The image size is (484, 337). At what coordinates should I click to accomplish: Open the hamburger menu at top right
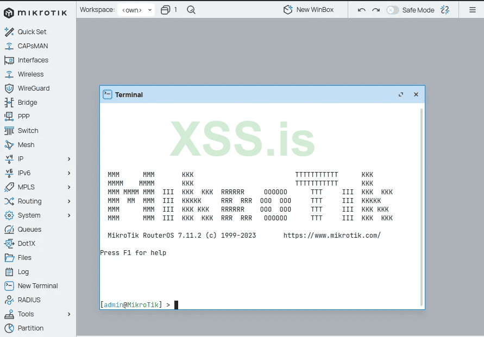click(472, 10)
